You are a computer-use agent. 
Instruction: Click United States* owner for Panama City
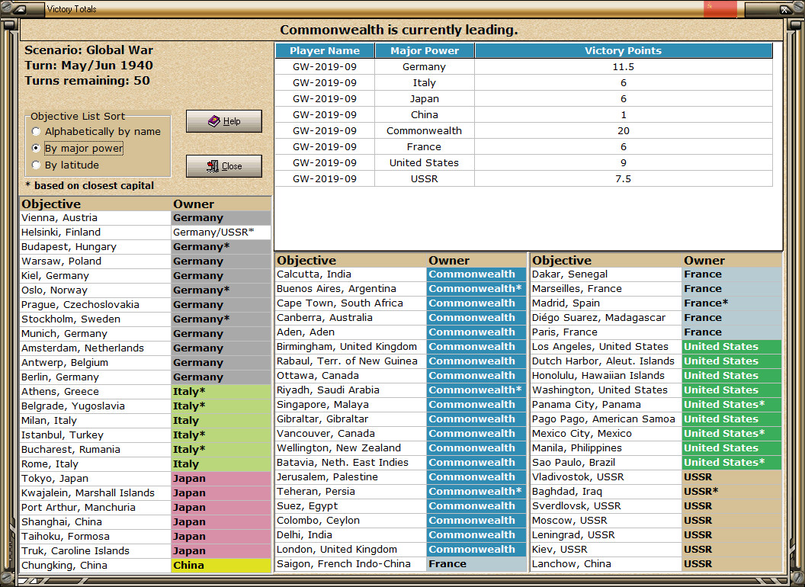[x=732, y=405]
